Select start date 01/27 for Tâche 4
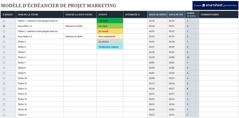 click(x=157, y=47)
